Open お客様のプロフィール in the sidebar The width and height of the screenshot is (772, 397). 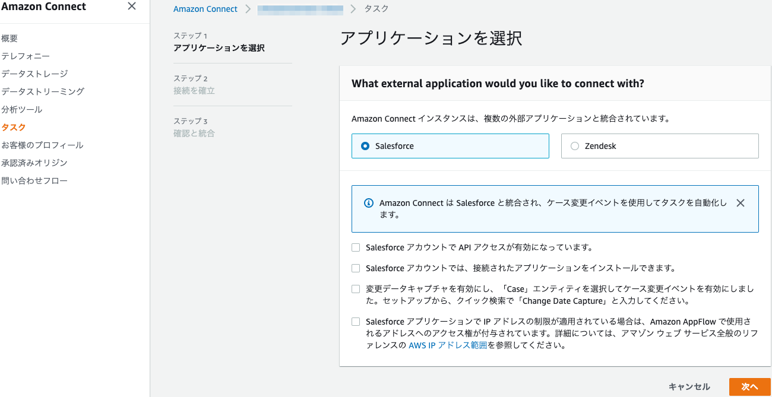click(x=42, y=145)
